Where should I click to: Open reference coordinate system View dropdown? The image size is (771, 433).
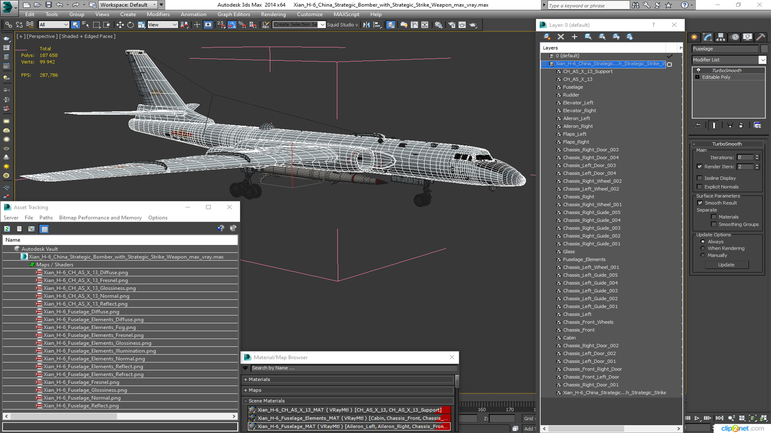point(163,25)
